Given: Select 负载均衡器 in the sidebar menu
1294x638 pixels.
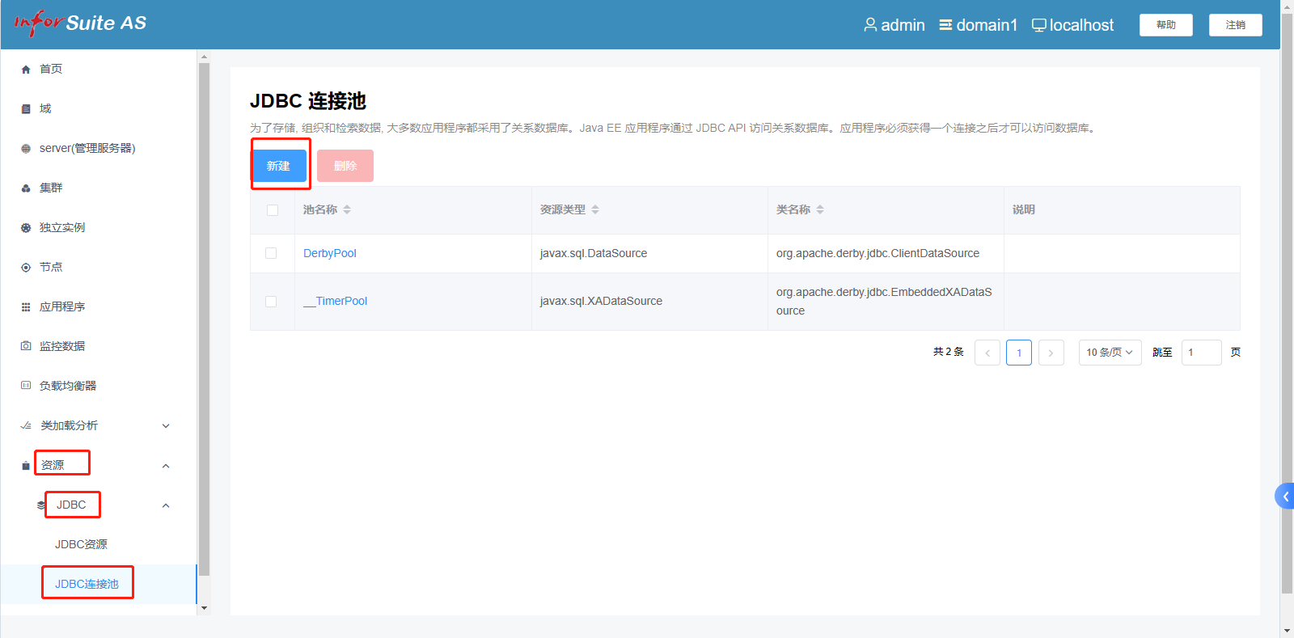Looking at the screenshot, I should [68, 386].
